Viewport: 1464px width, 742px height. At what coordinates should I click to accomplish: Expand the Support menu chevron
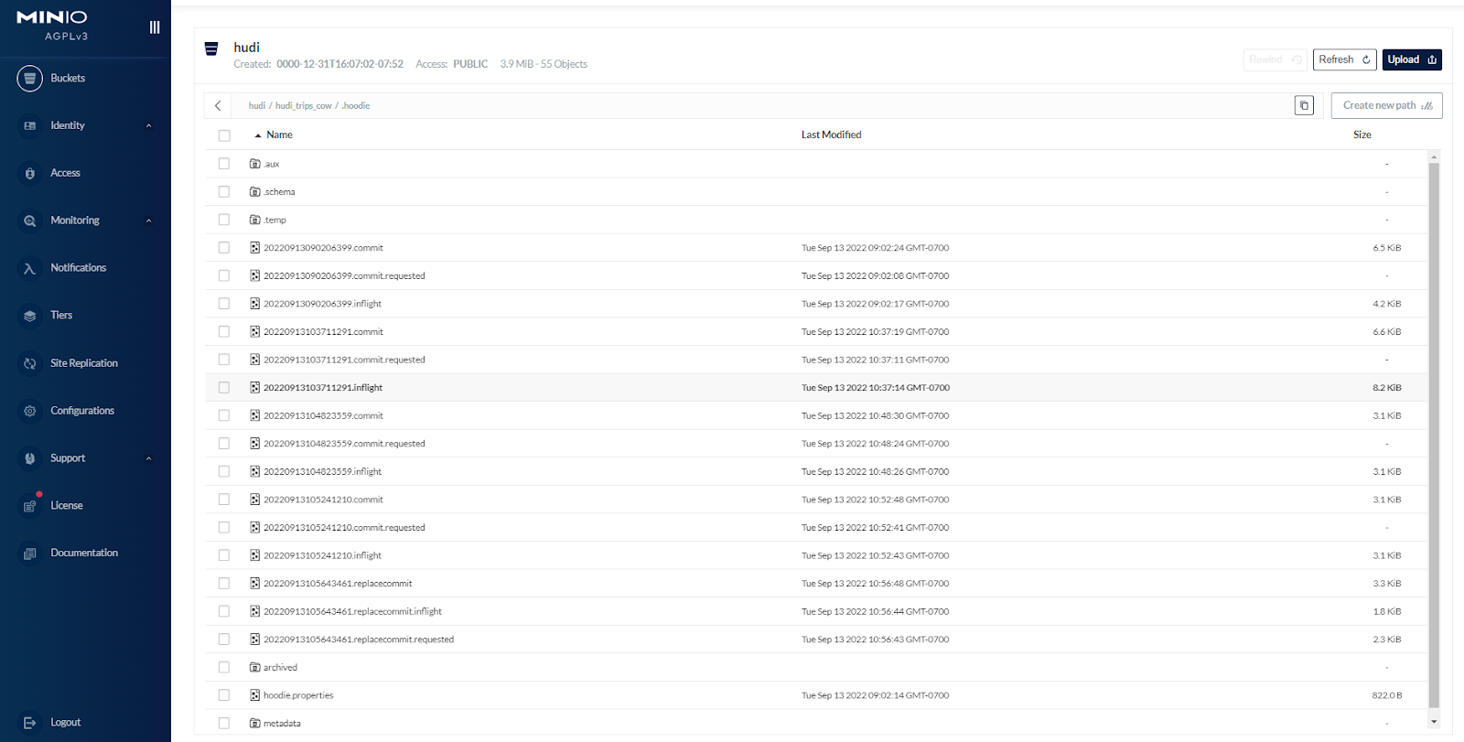[x=149, y=458]
